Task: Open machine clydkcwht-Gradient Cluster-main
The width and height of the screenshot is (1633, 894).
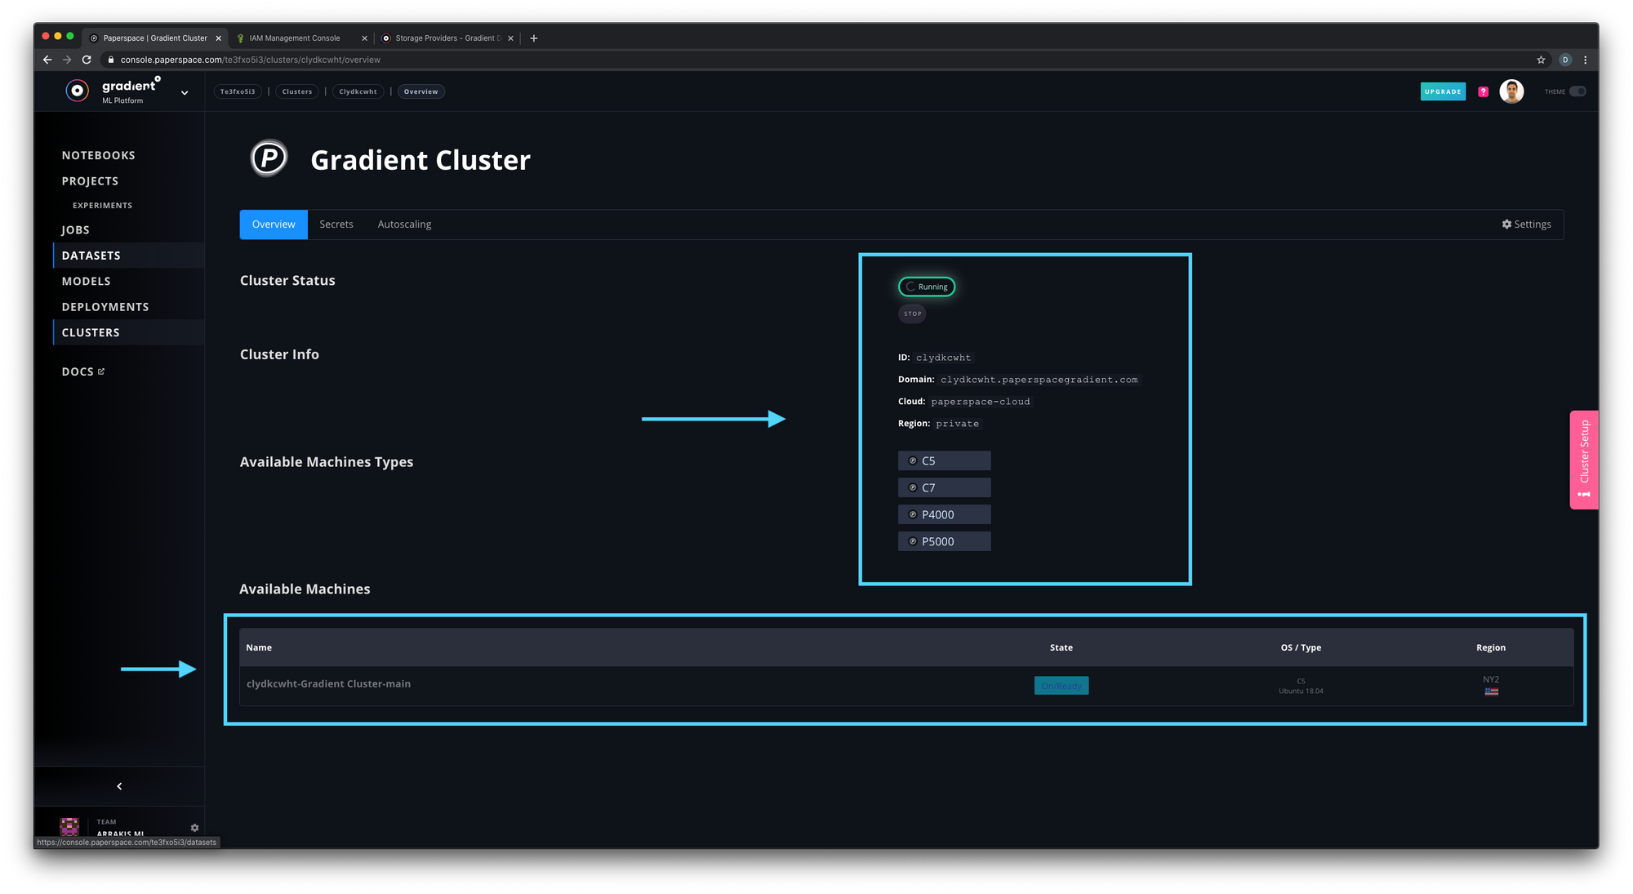Action: coord(328,684)
